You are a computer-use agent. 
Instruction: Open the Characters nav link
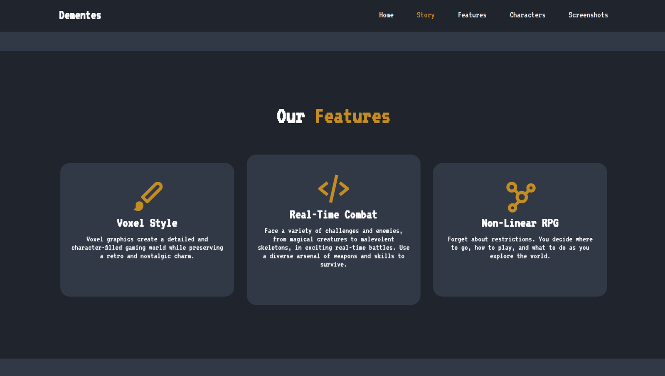click(x=527, y=15)
